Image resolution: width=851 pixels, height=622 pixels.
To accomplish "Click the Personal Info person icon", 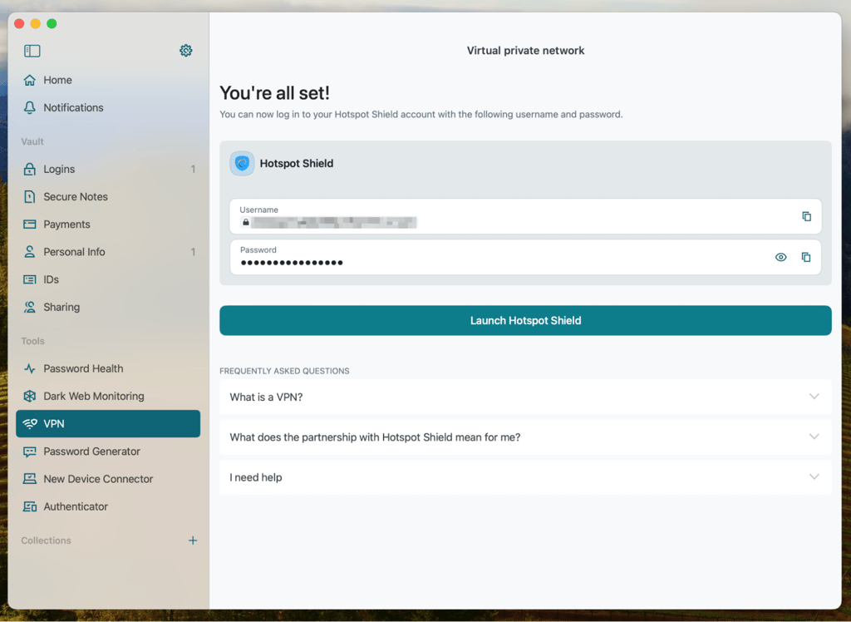I will [29, 251].
